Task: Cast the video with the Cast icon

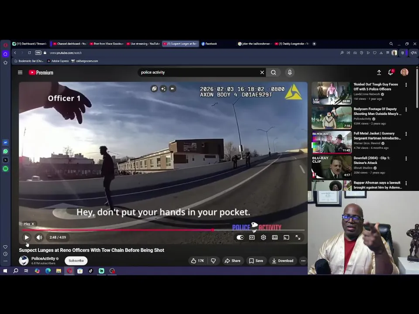Action: (286, 237)
